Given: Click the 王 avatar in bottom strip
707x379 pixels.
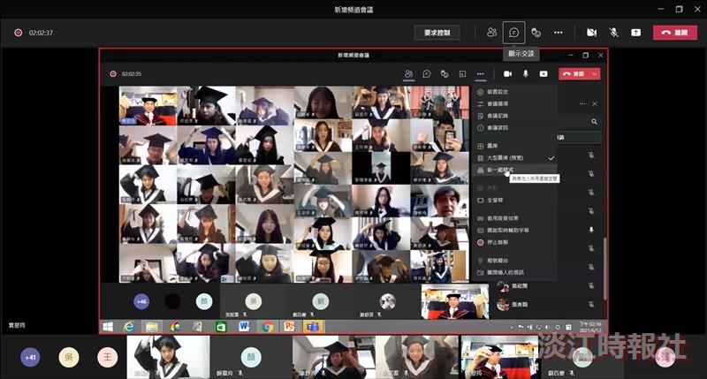Looking at the screenshot, I should pyautogui.click(x=107, y=358).
